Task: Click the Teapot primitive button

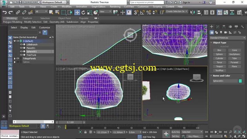Action: (219, 66)
